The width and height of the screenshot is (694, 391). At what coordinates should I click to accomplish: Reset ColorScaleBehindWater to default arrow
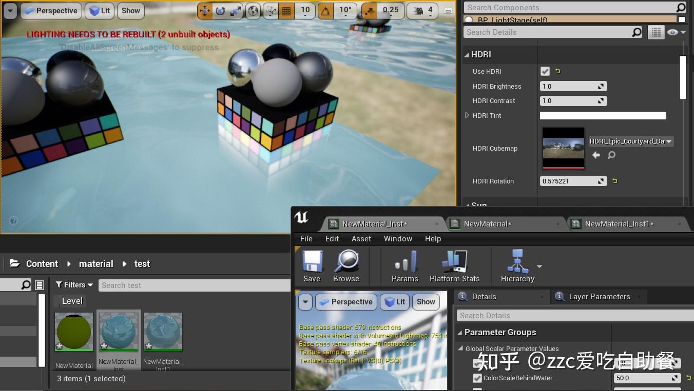(x=688, y=378)
